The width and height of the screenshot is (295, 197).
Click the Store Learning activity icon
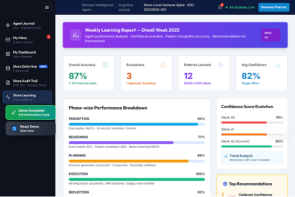click(x=8, y=97)
